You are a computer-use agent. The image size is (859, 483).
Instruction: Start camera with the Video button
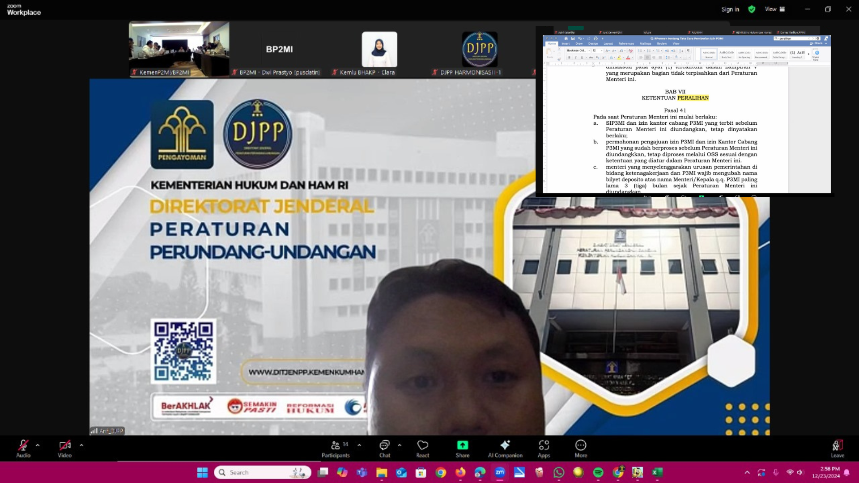[65, 449]
